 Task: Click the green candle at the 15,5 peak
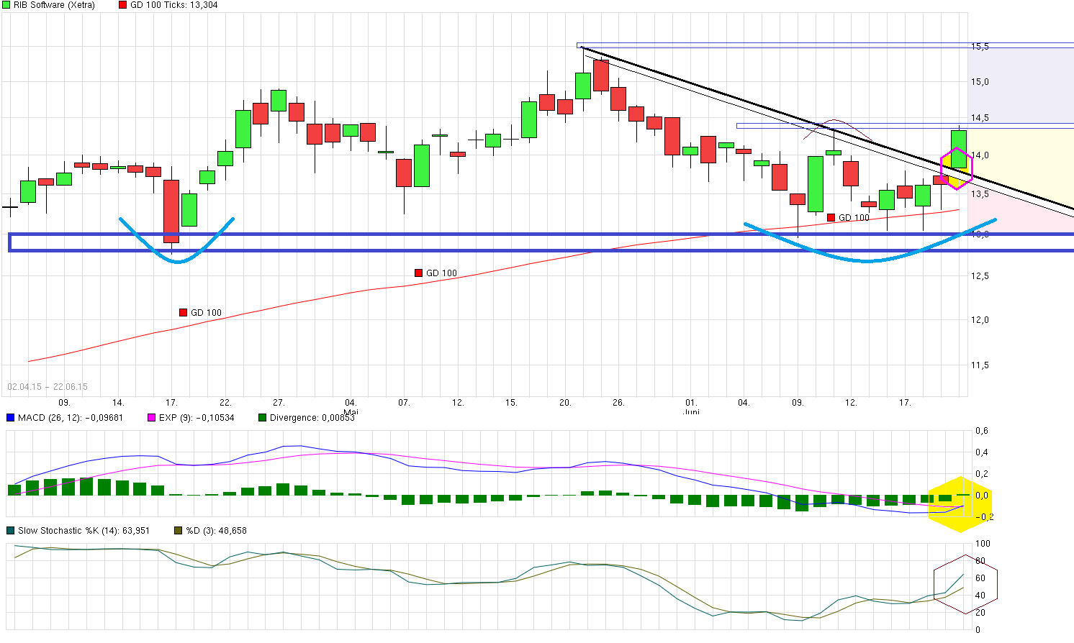pos(583,86)
